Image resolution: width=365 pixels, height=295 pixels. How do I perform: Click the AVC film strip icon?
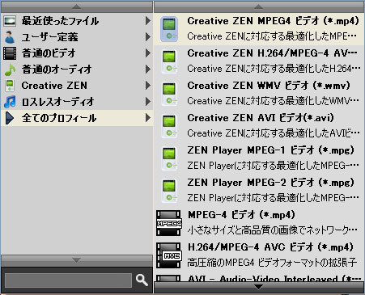point(169,255)
